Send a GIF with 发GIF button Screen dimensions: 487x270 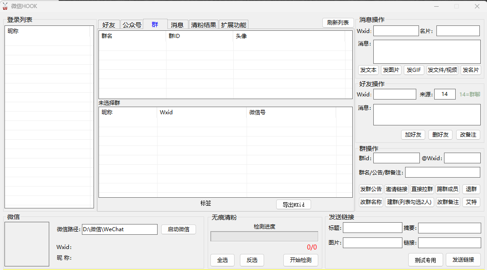point(414,70)
